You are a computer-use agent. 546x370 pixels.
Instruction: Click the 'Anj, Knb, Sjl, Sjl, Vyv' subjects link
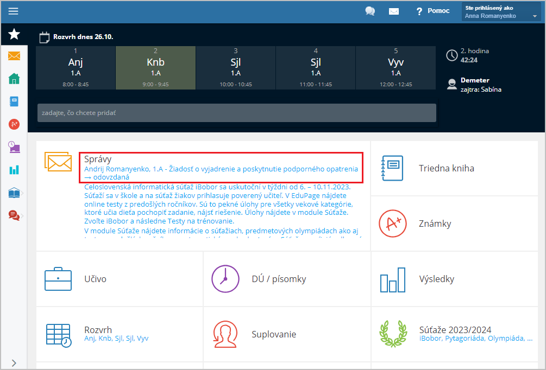[x=116, y=339]
